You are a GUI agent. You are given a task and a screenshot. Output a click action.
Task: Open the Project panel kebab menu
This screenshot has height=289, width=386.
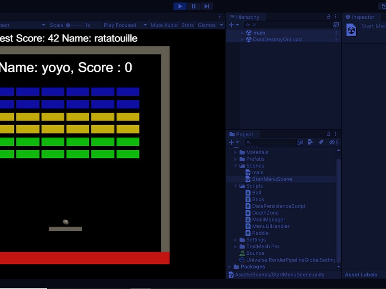pyautogui.click(x=336, y=134)
